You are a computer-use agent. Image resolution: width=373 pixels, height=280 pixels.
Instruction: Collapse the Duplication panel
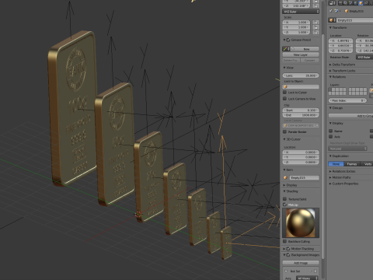[x=330, y=156]
